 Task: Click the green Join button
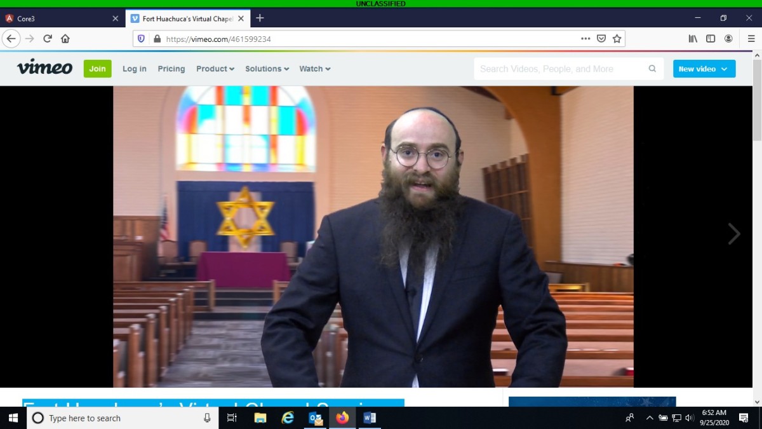click(97, 68)
